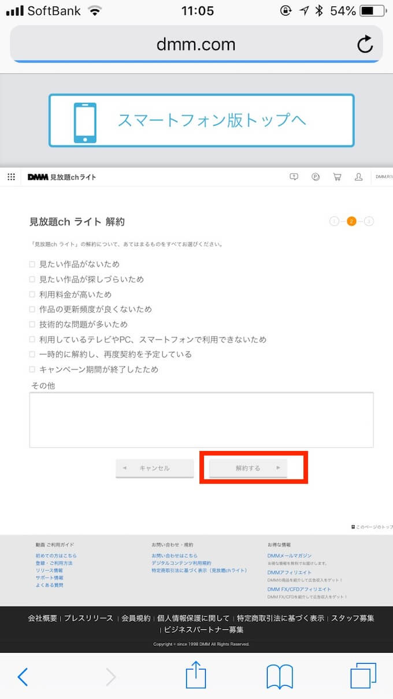Check 見たい作品が探しづらいため
Image resolution: width=393 pixels, height=699 pixels.
coord(32,279)
